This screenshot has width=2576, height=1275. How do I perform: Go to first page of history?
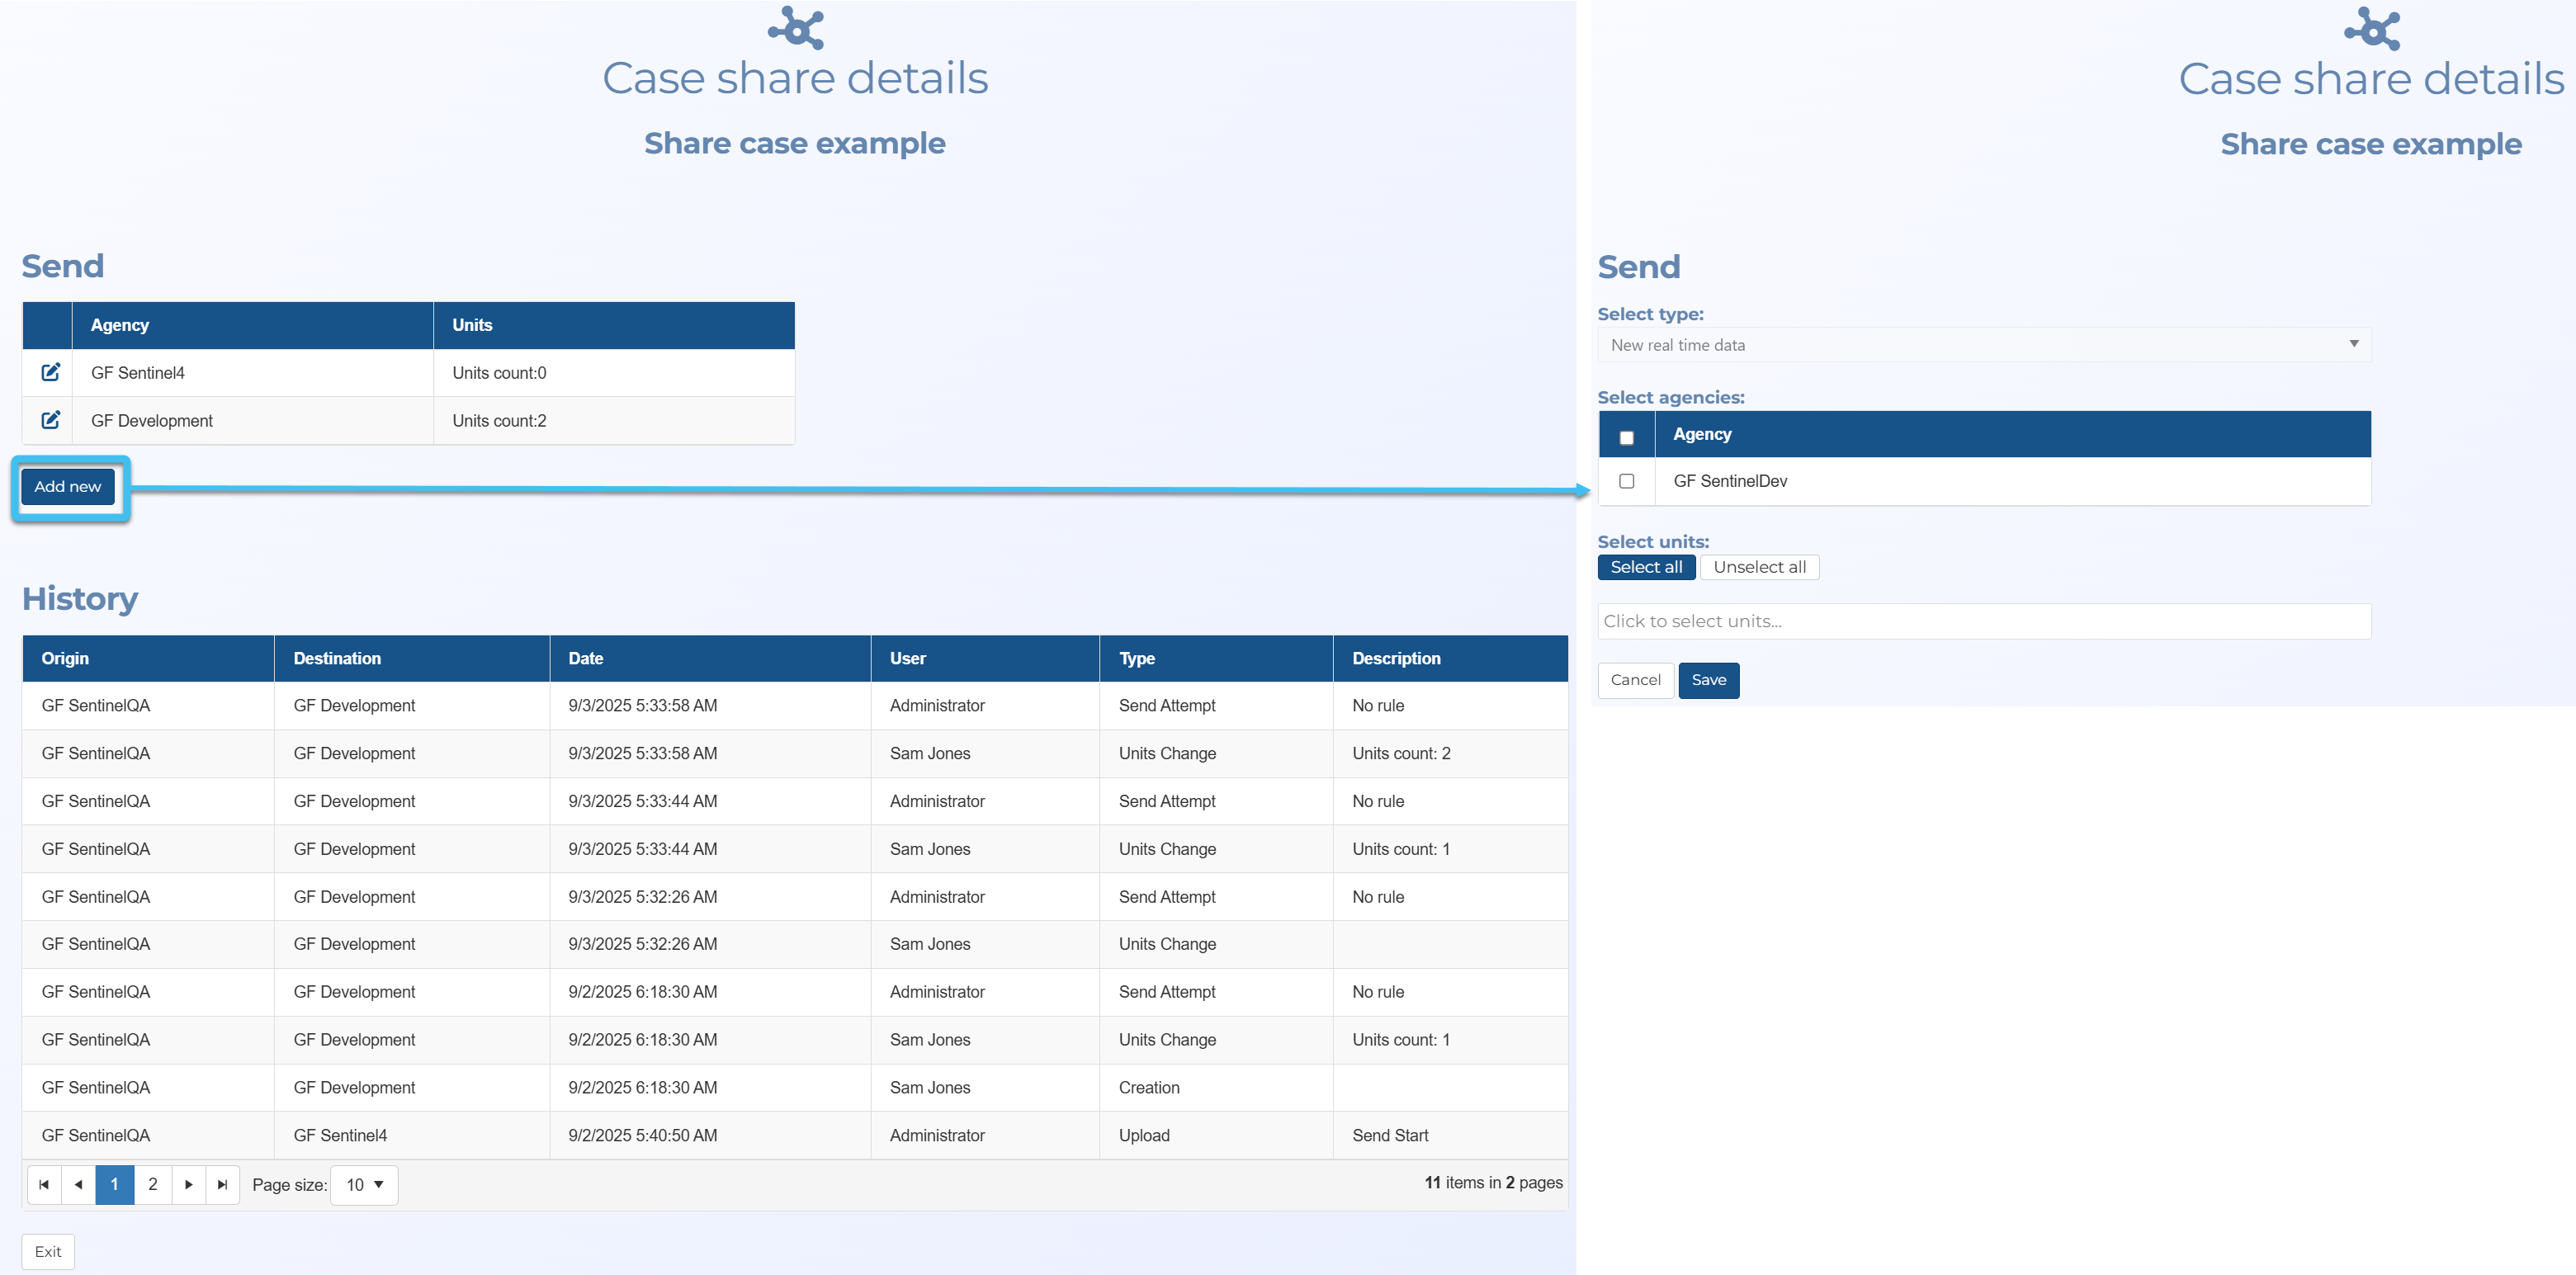tap(44, 1184)
